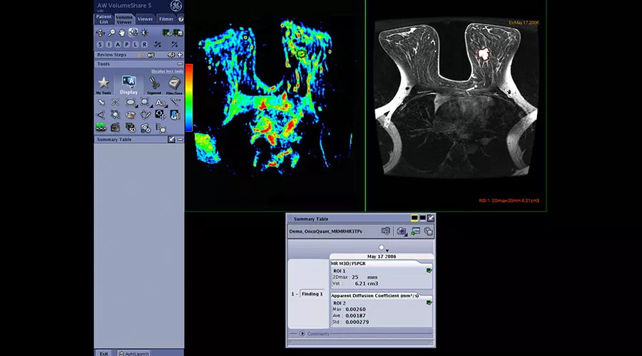Select the Display tools category
The image size is (642, 356).
(x=128, y=85)
